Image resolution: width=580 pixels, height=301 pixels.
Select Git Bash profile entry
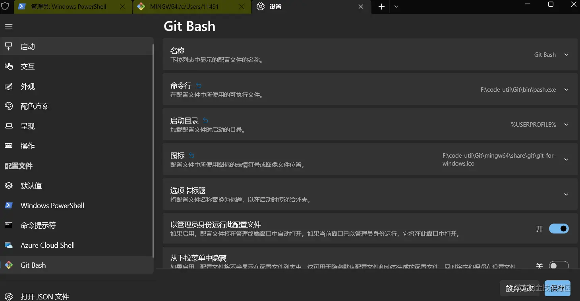tap(77, 265)
